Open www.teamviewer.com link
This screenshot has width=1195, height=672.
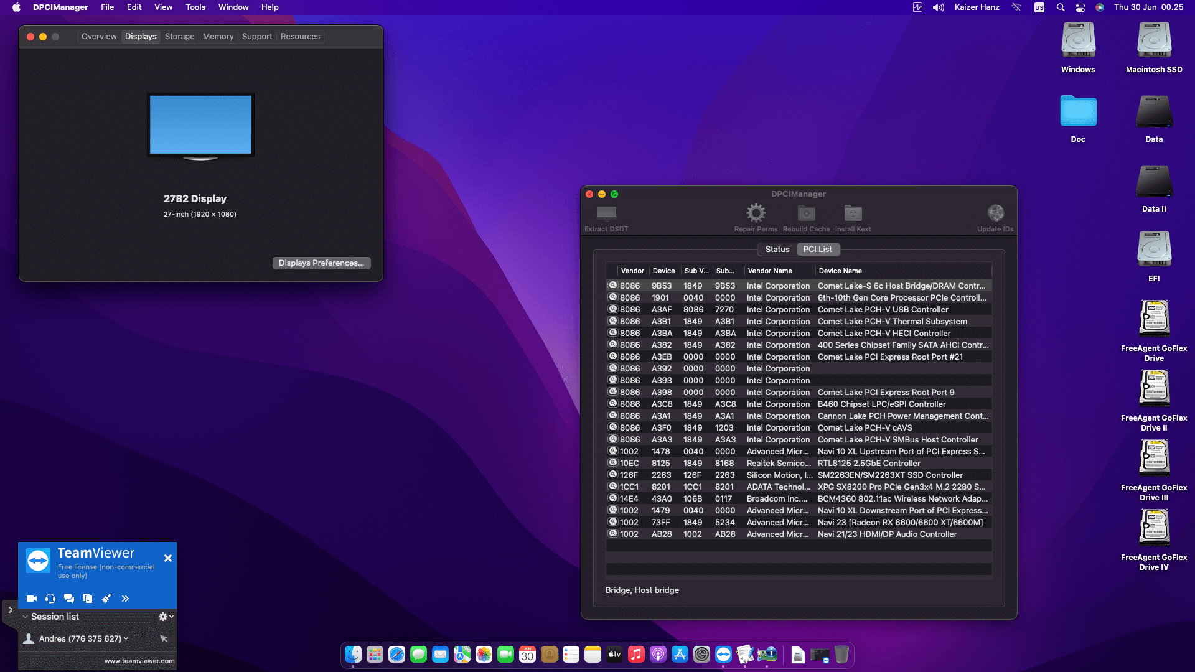139,661
